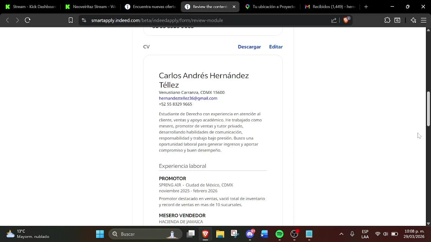Image resolution: width=431 pixels, height=242 pixels.
Task: Open Spotify from the taskbar
Action: 279,234
